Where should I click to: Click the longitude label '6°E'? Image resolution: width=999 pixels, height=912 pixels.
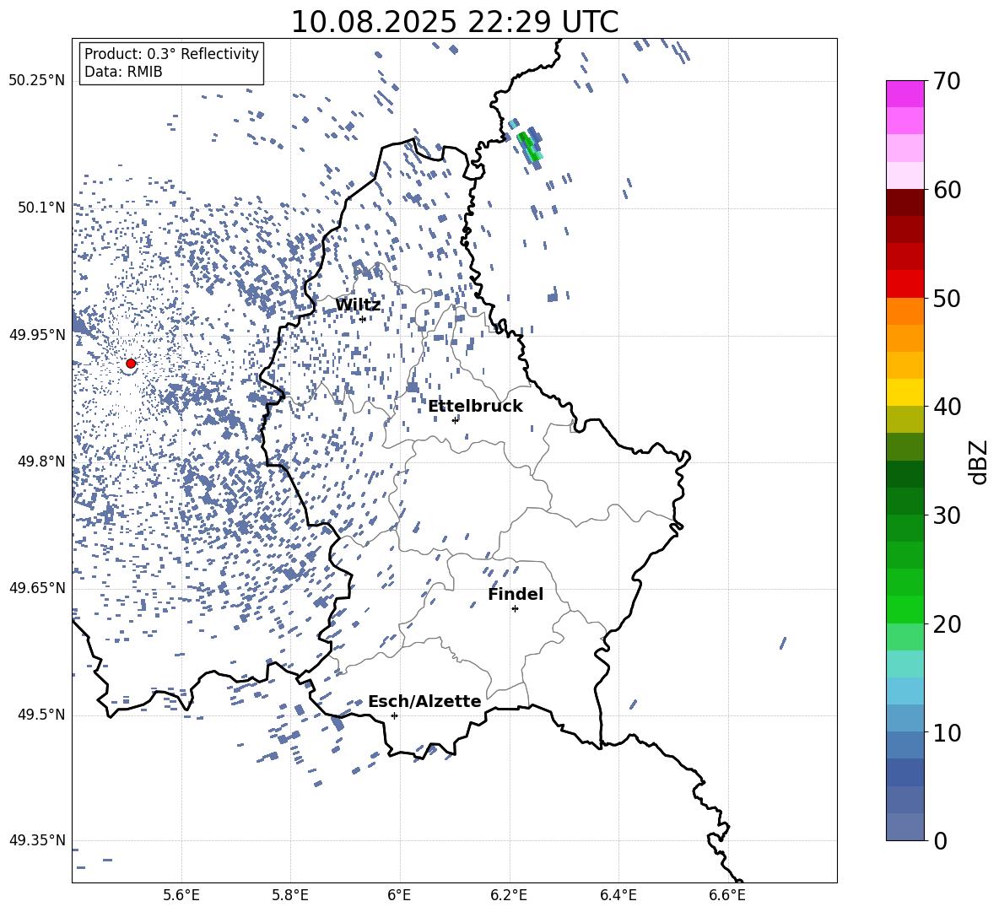(x=399, y=895)
